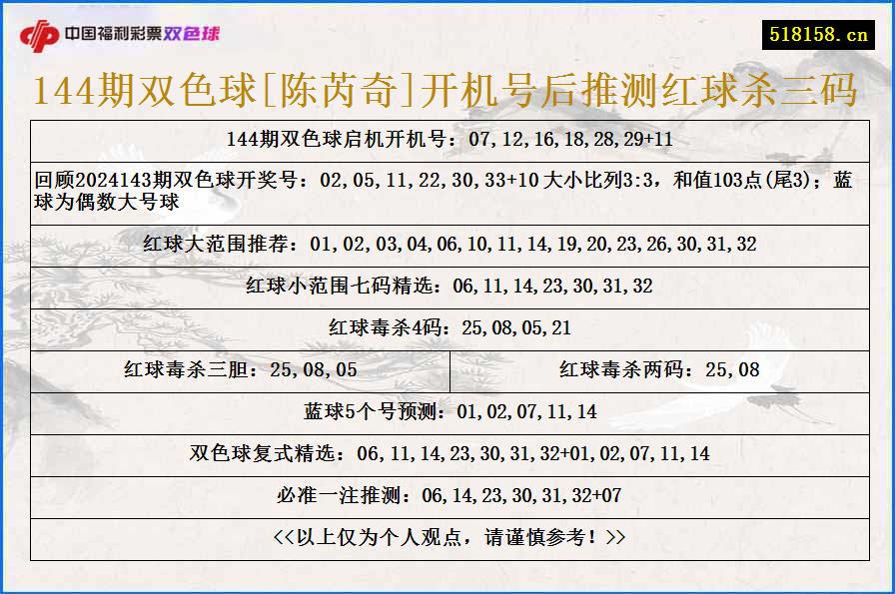The width and height of the screenshot is (895, 594).
Task: Click the top red border strip
Action: [447, 4]
